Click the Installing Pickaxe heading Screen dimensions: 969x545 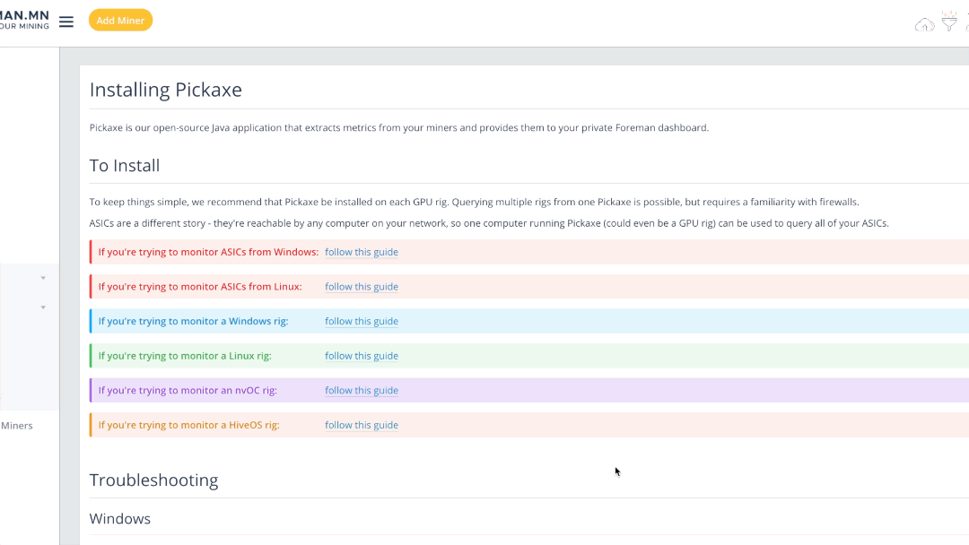point(166,90)
